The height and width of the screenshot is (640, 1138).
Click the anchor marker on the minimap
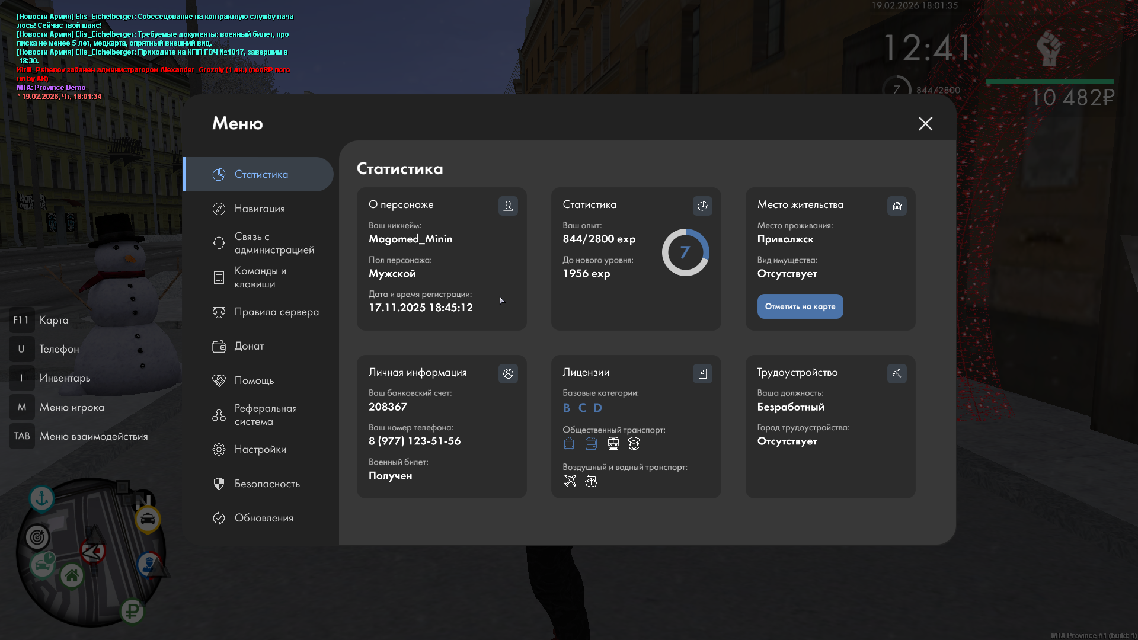(x=42, y=499)
